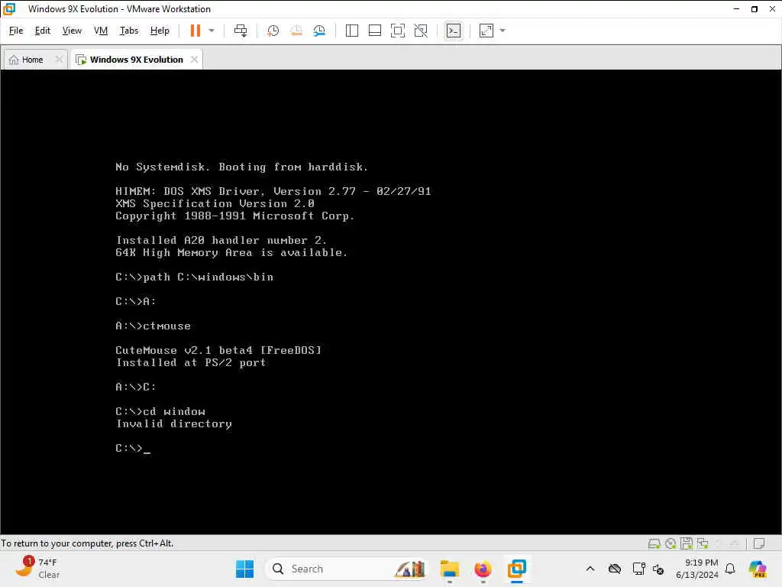Open the Tabs menu
The width and height of the screenshot is (782, 587).
pyautogui.click(x=128, y=31)
